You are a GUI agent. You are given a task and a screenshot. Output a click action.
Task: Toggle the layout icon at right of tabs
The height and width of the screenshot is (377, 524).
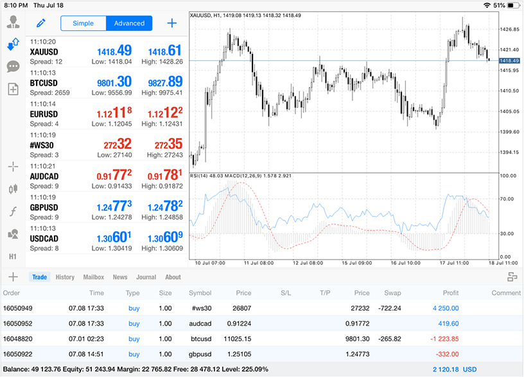pos(512,277)
